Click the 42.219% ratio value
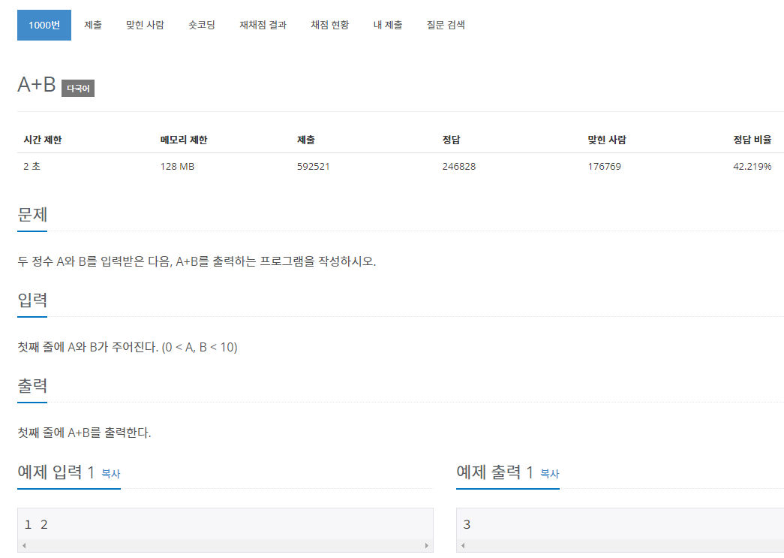This screenshot has width=784, height=558. pos(752,167)
